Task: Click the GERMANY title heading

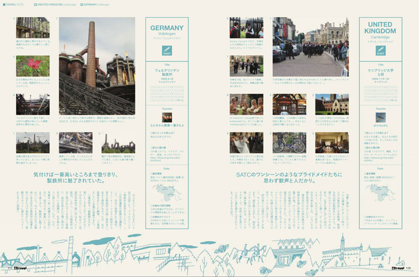Action: (x=166, y=28)
